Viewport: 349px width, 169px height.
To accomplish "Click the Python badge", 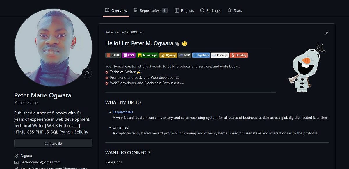I will coord(201,55).
